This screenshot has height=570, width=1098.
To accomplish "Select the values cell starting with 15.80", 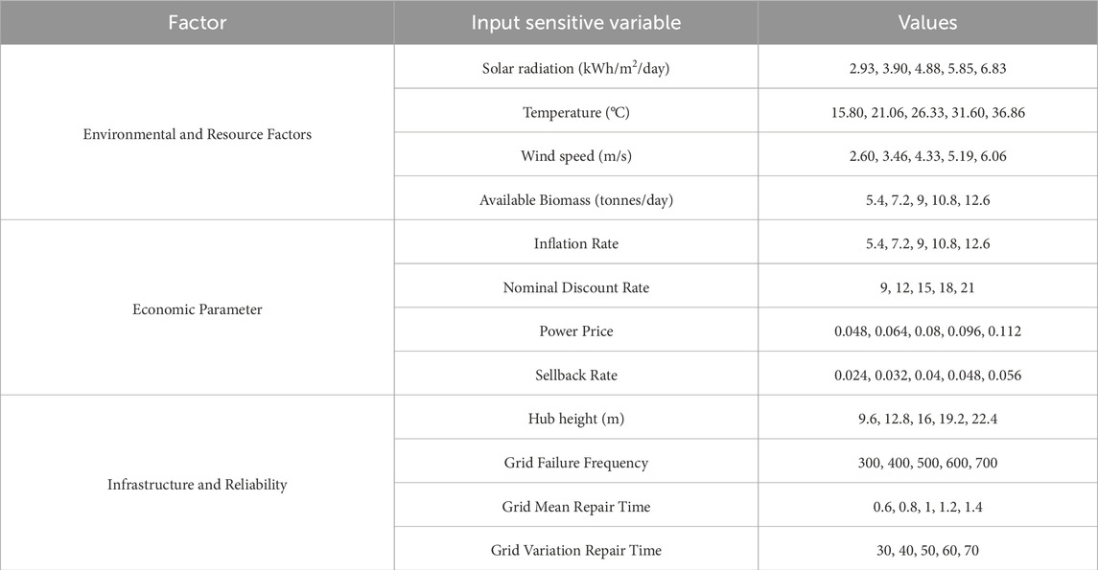I will point(927,112).
